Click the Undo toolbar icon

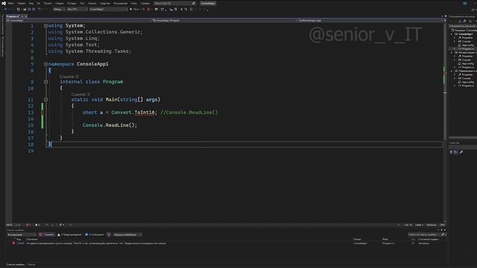tap(40, 9)
